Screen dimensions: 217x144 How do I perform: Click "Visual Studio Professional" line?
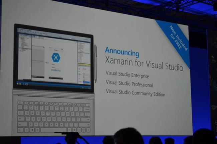pos(129,84)
